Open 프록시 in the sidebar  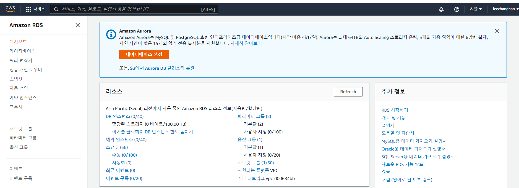pos(16,107)
